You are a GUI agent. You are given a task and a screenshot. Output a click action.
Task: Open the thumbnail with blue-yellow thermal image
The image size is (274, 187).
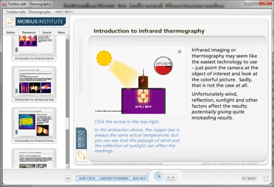point(34,125)
